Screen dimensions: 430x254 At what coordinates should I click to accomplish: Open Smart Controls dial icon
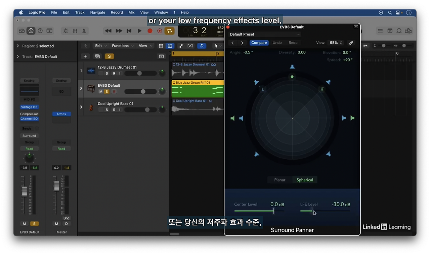point(66,31)
